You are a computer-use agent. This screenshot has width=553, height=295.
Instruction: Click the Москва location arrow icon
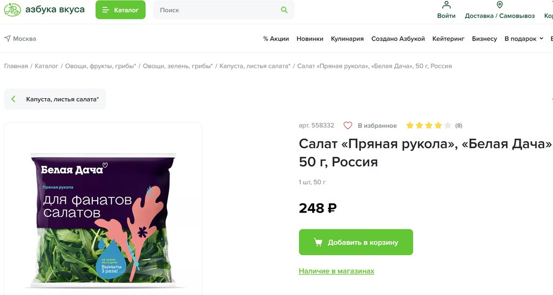click(8, 39)
